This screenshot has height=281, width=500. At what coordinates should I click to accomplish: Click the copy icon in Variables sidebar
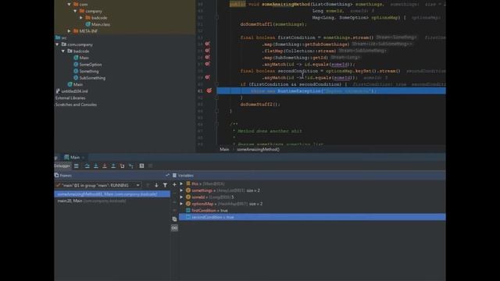[174, 219]
